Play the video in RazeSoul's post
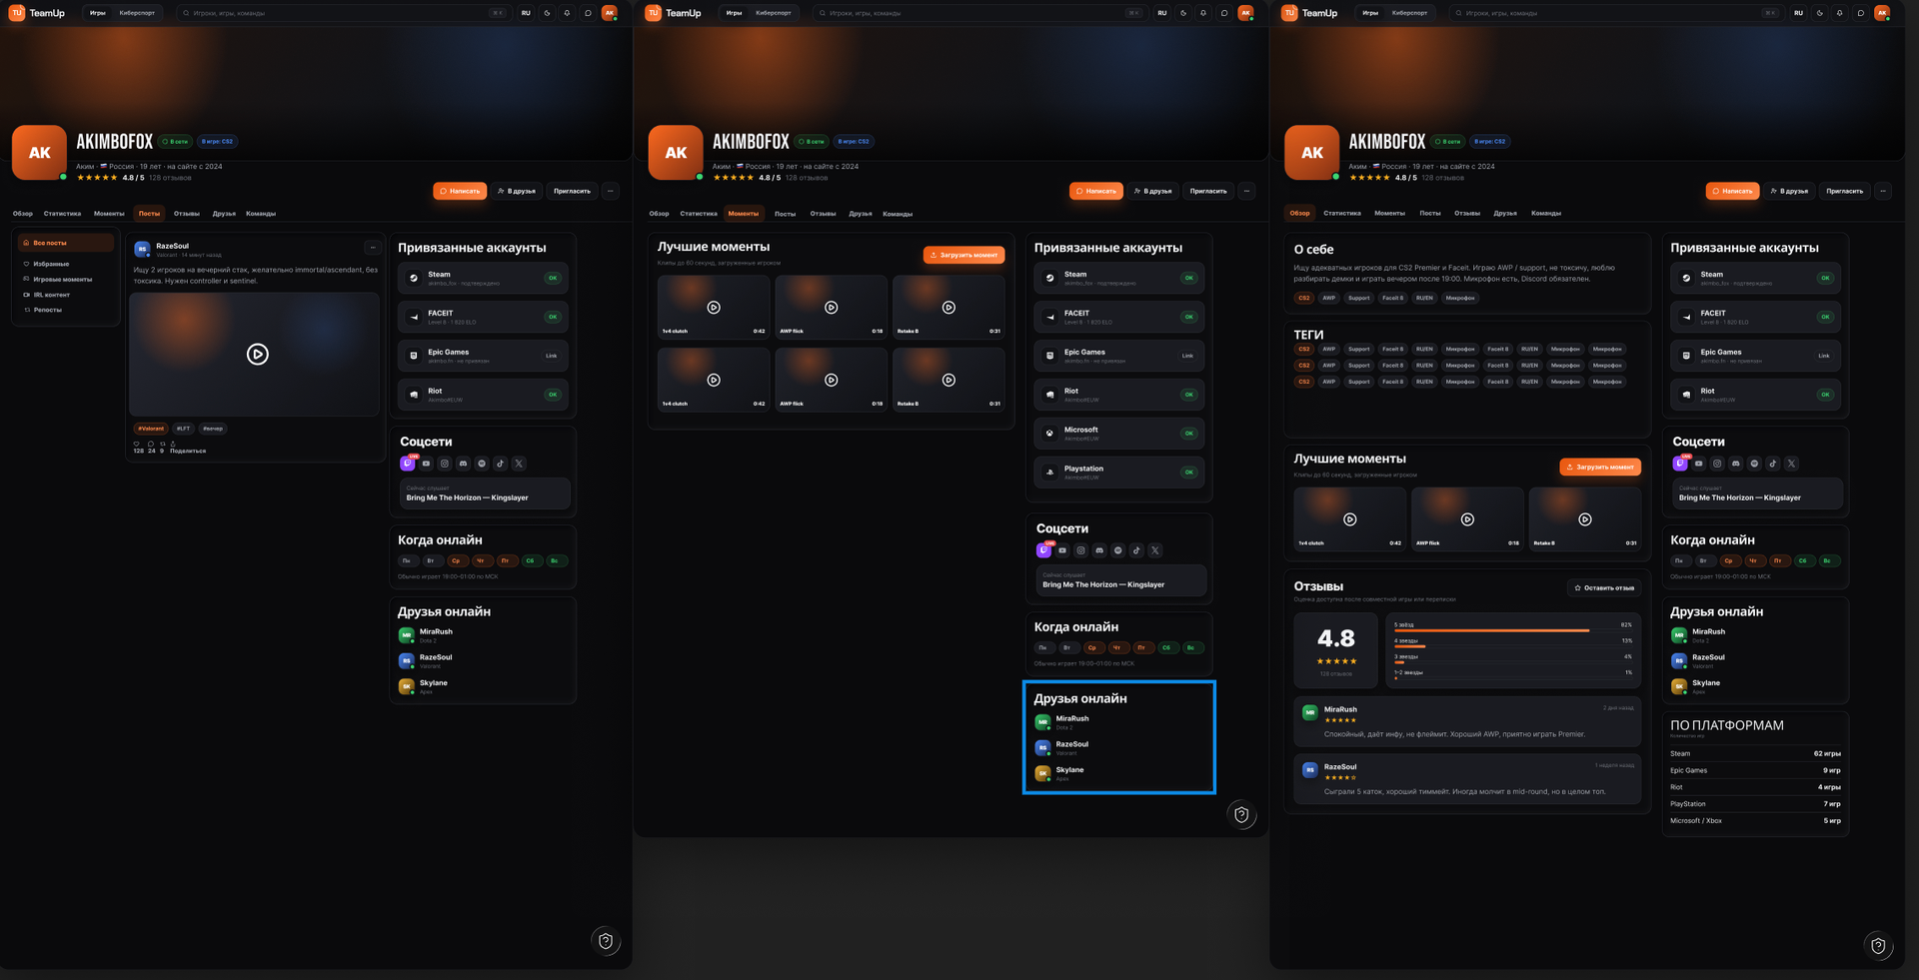Image resolution: width=1919 pixels, height=980 pixels. tap(257, 354)
